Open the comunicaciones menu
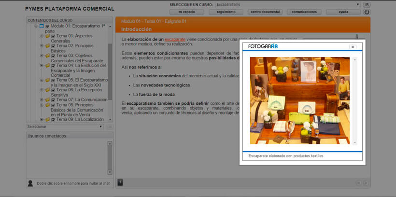Image resolution: width=396 pixels, height=197 pixels. [x=304, y=12]
